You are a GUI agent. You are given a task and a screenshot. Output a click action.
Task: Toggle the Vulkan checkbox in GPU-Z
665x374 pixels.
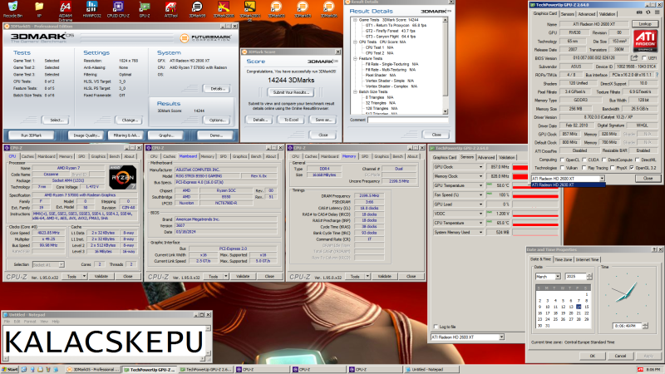562,168
